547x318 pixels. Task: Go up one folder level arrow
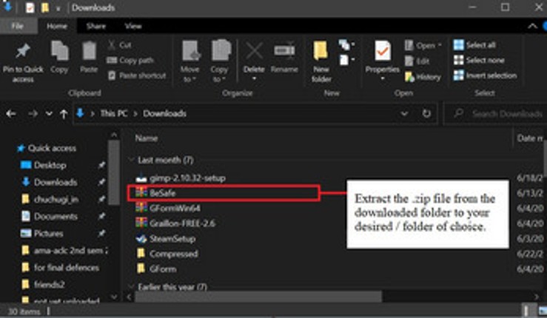point(64,114)
